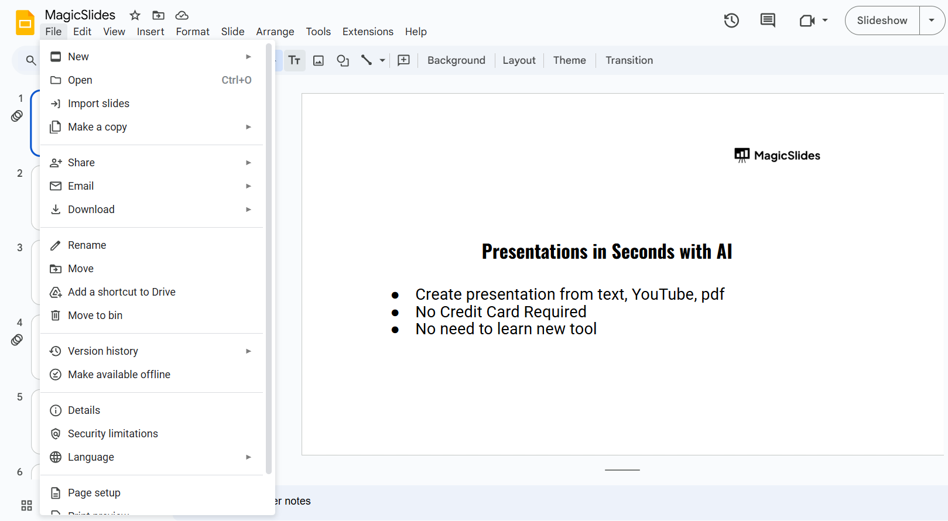Click the Google Slides home logo

point(25,23)
